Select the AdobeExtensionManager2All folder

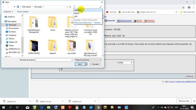34,25
